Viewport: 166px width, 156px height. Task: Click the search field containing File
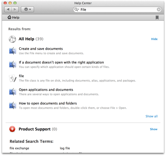click(x=117, y=9)
